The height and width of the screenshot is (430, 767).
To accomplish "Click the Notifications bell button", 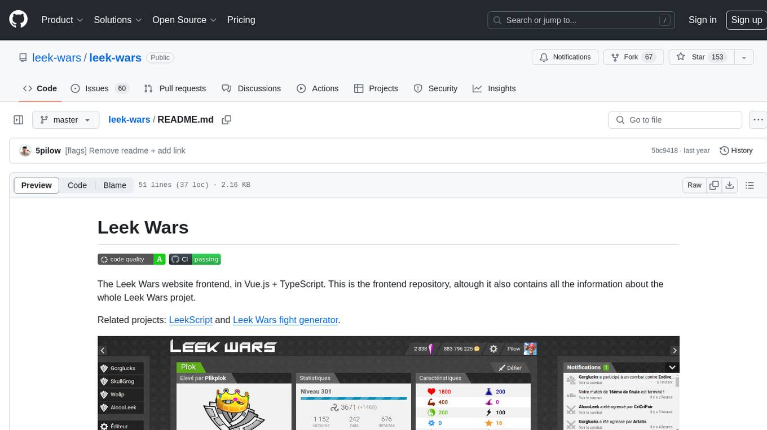I will pyautogui.click(x=565, y=57).
